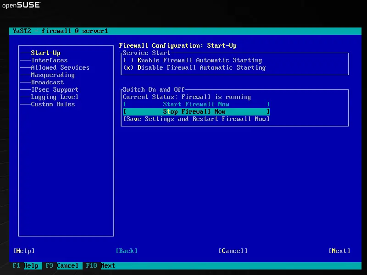
Task: Click the 'Service Start' group label
Action: coord(146,53)
